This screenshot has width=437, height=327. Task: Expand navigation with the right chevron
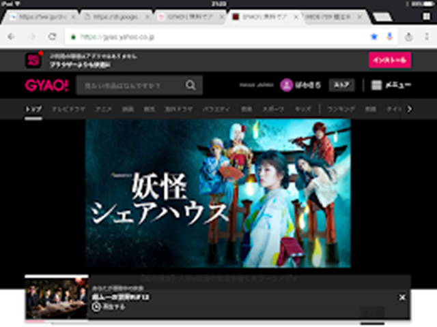click(x=409, y=109)
